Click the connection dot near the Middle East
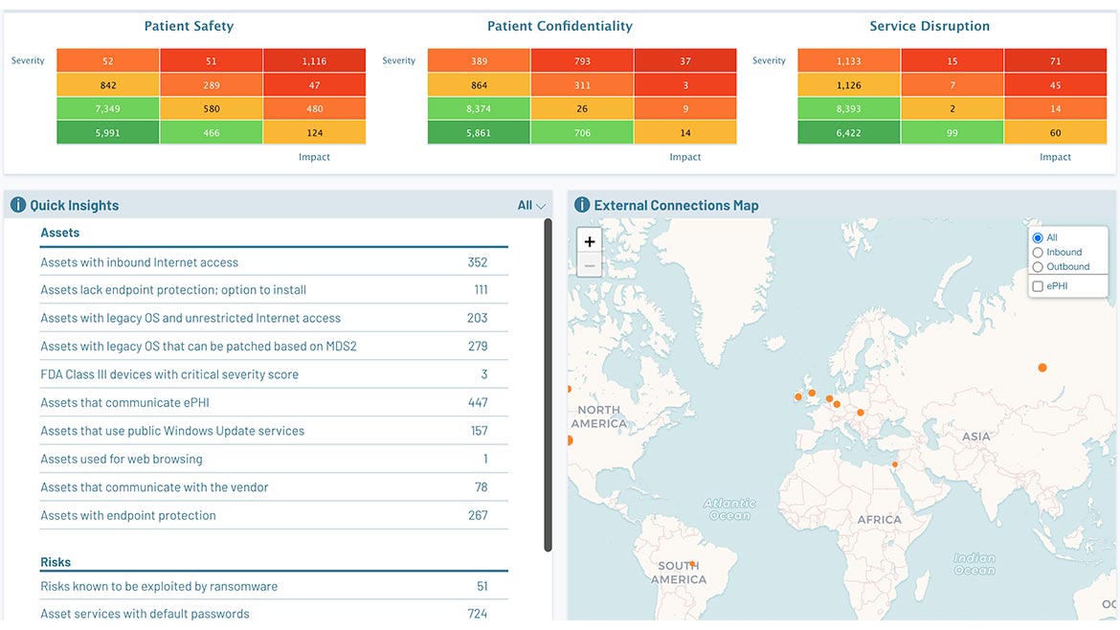Image resolution: width=1120 pixels, height=630 pixels. [895, 465]
